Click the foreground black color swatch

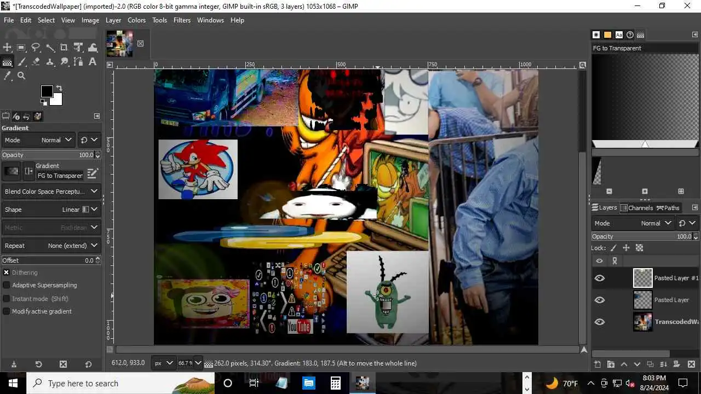[47, 91]
